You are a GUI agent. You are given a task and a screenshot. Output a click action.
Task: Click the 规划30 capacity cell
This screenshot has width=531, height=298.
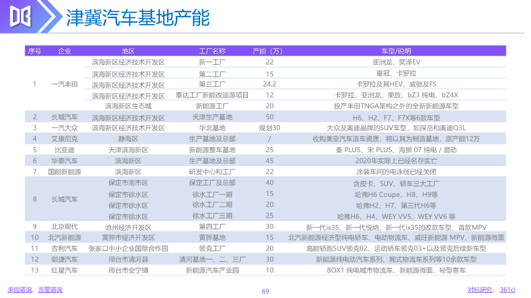269,128
